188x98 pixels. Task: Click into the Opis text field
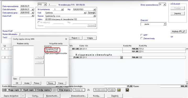tap(44, 79)
